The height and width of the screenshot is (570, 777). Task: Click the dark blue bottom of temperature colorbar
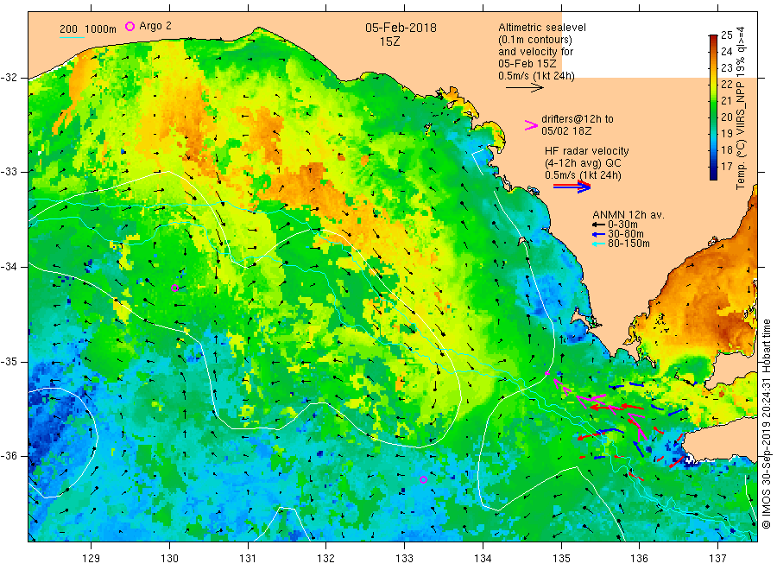click(713, 176)
